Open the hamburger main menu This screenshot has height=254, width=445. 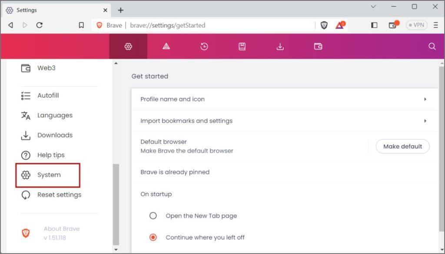(436, 25)
